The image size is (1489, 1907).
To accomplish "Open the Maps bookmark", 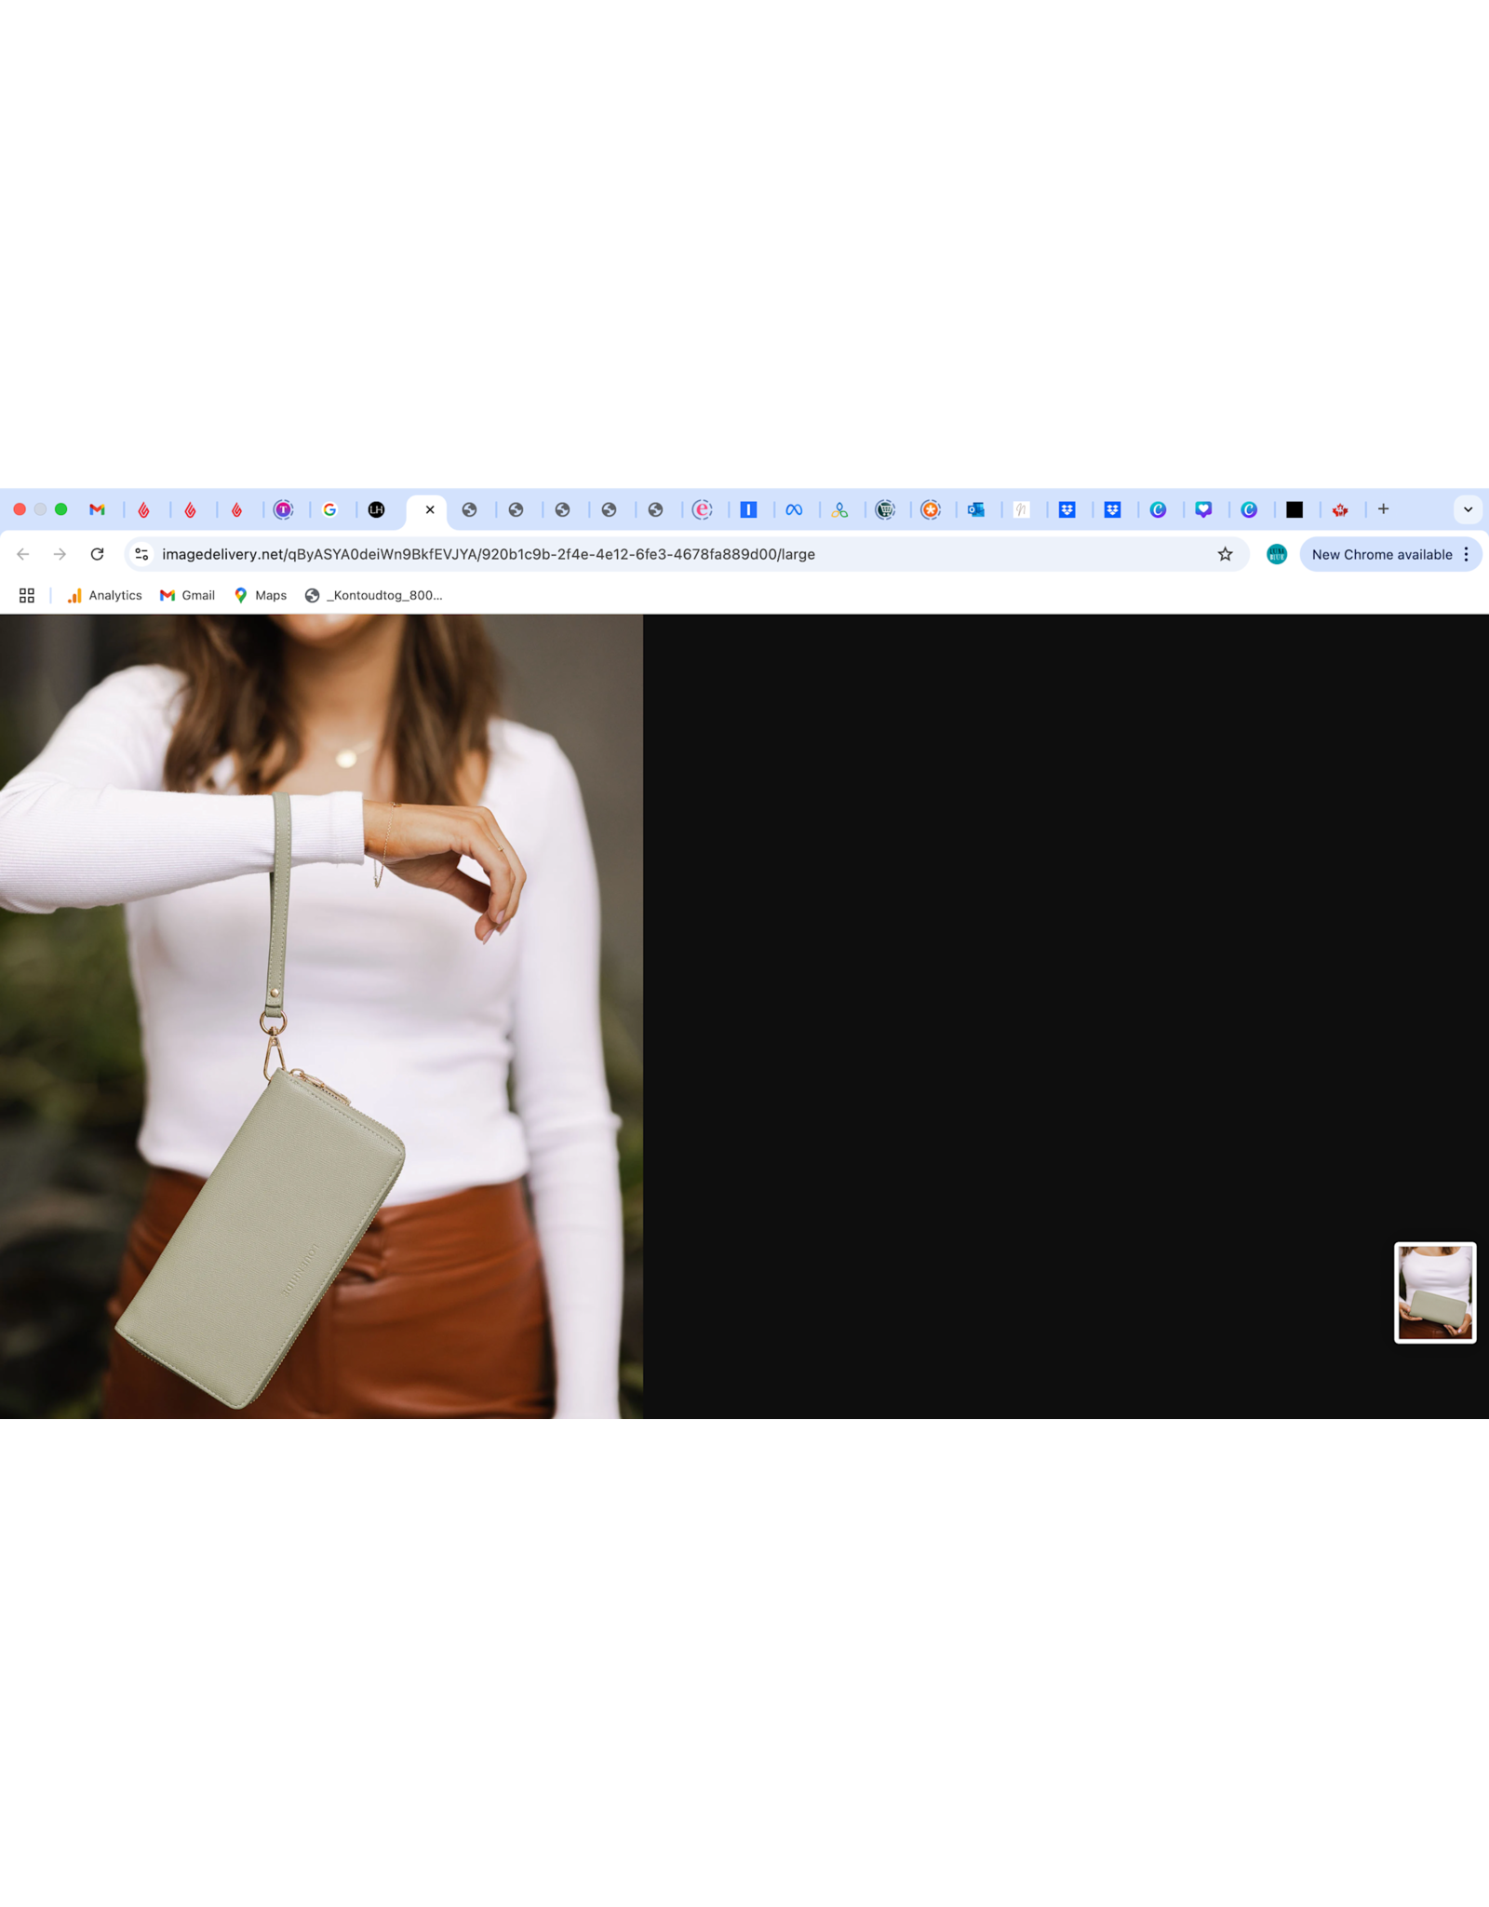I will (261, 595).
